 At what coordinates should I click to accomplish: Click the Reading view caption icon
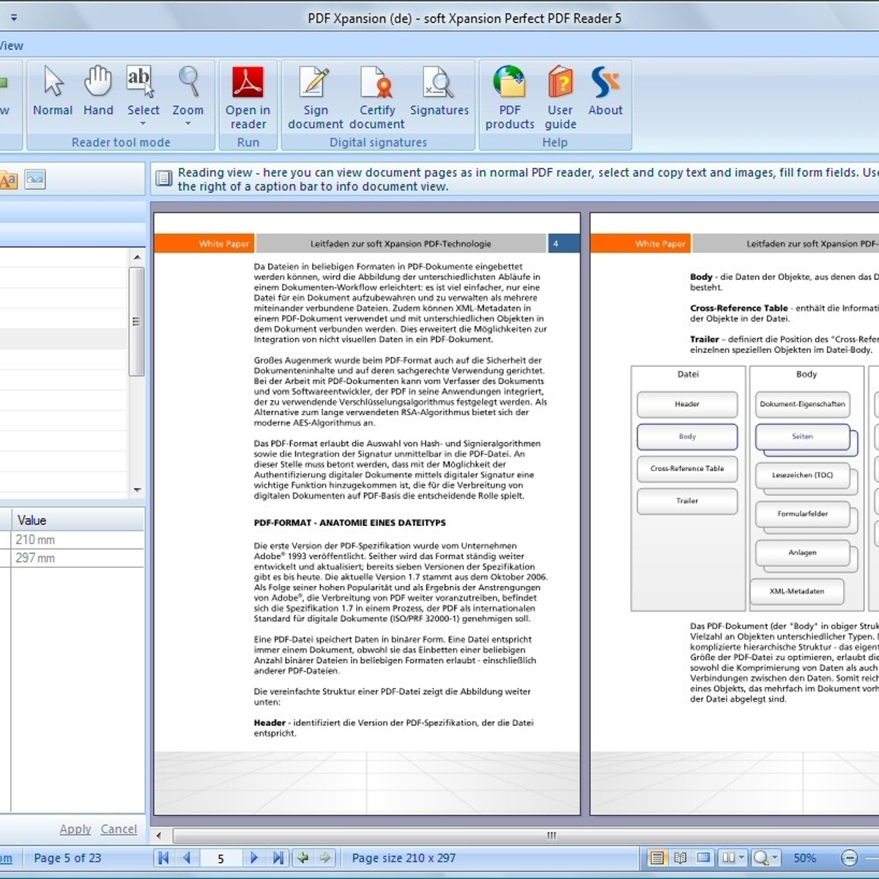[164, 178]
